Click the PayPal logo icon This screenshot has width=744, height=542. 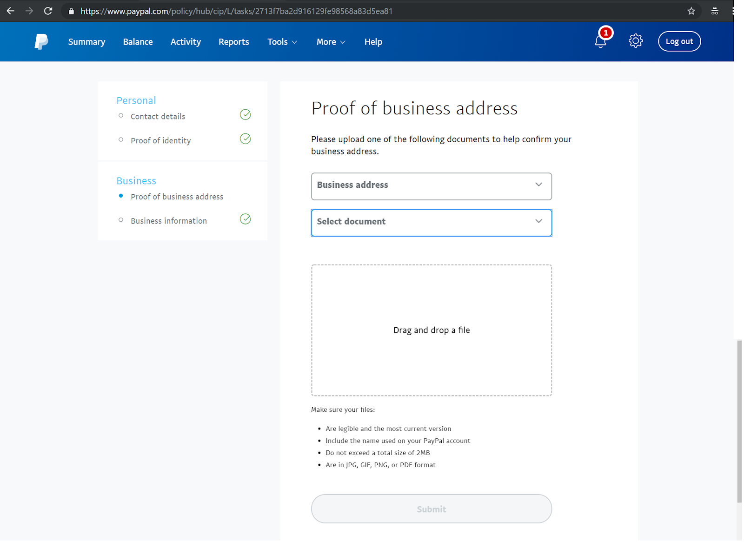[x=41, y=42]
